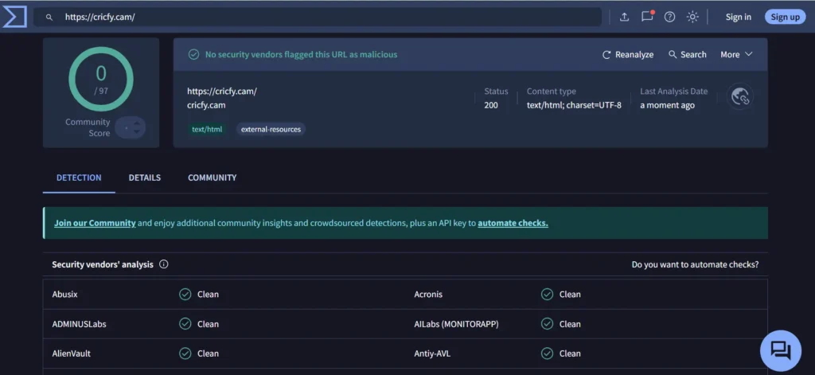The image size is (815, 375).
Task: Select the AlienVault vendor name
Action: pos(71,354)
